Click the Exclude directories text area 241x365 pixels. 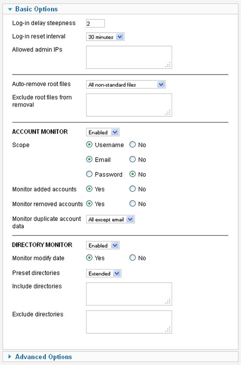(129, 322)
